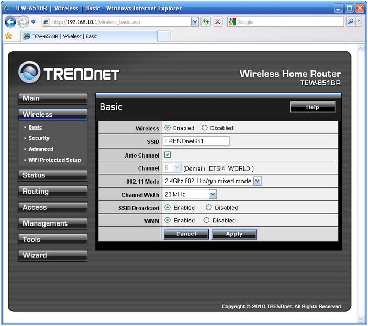Click the browser Back arrow button

pyautogui.click(x=10, y=22)
